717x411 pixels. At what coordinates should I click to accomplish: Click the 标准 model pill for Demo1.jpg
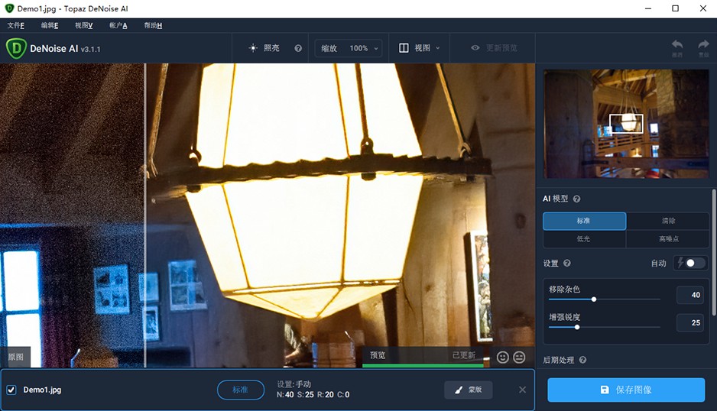(x=241, y=390)
